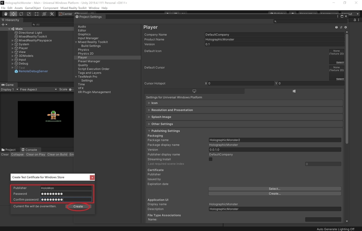Select the Rect Transform tool
Image resolution: width=362 pixels, height=231 pixels.
[x=37, y=14]
